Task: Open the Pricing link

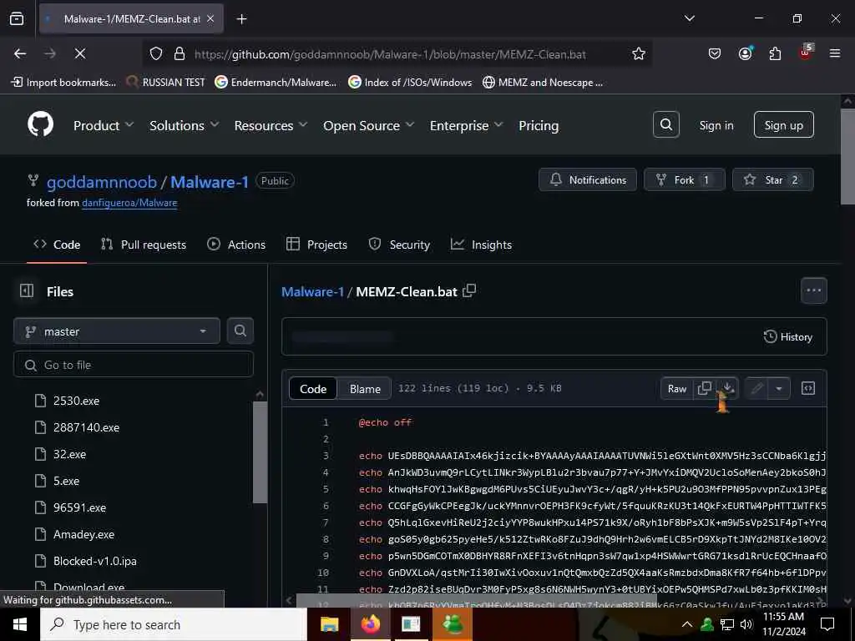Action: point(539,125)
